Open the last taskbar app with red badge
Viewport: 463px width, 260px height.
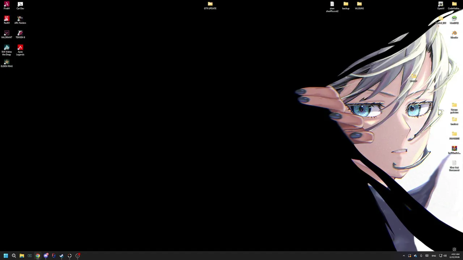[x=77, y=256]
